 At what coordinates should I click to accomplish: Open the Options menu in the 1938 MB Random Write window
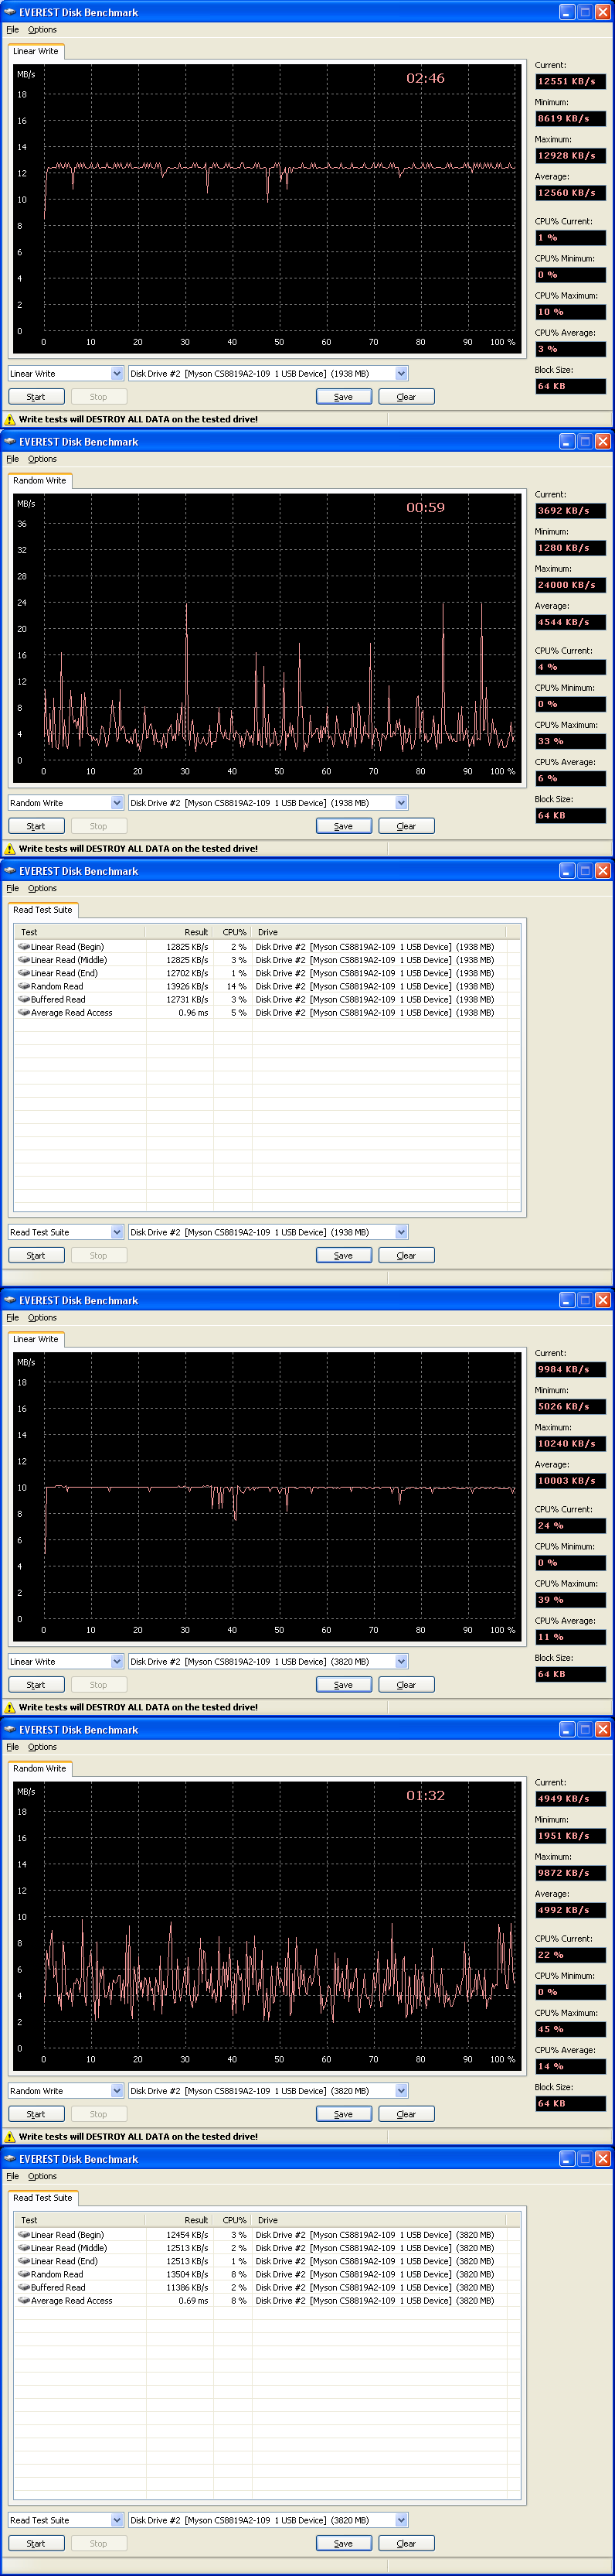(x=42, y=459)
